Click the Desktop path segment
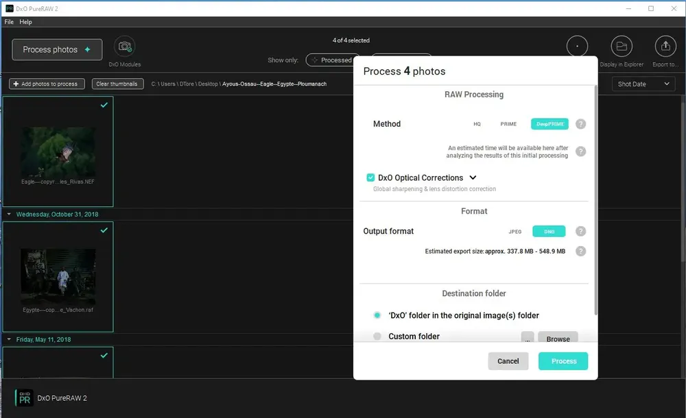The height and width of the screenshot is (418, 686). [208, 84]
